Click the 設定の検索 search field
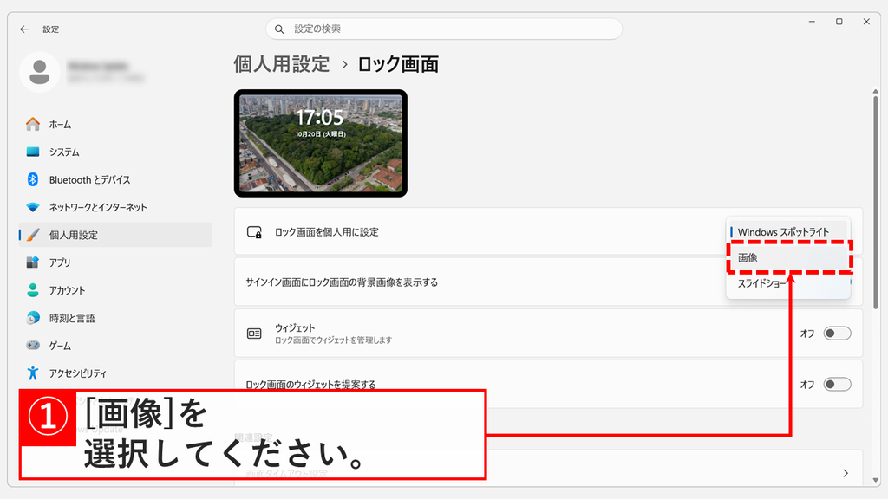Viewport: 888px width, 499px height. (444, 29)
